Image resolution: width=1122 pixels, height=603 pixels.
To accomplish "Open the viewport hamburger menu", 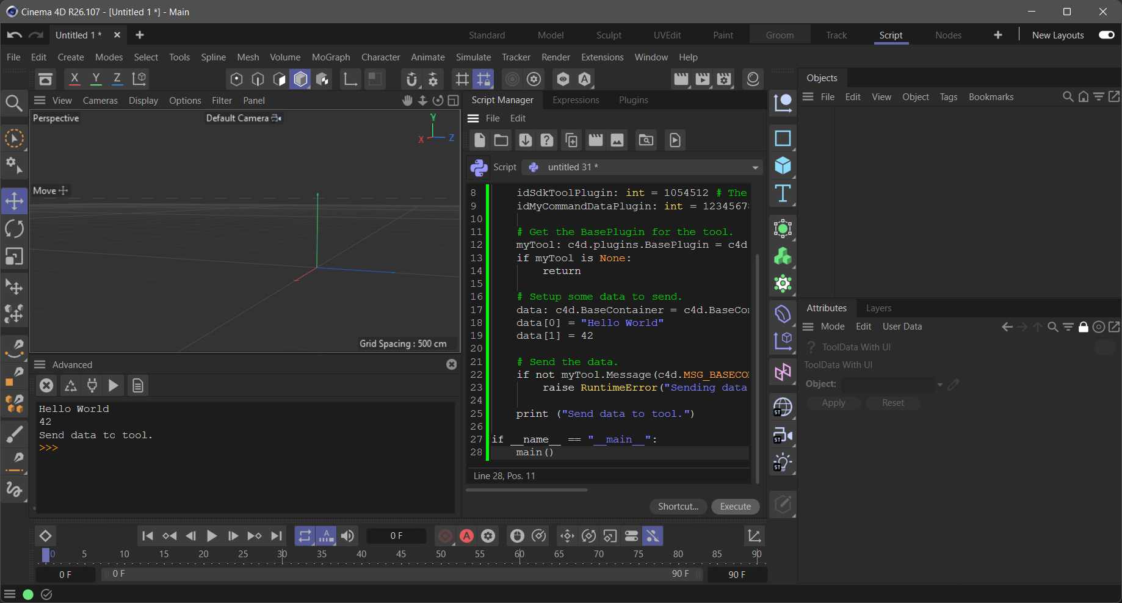I will (40, 100).
